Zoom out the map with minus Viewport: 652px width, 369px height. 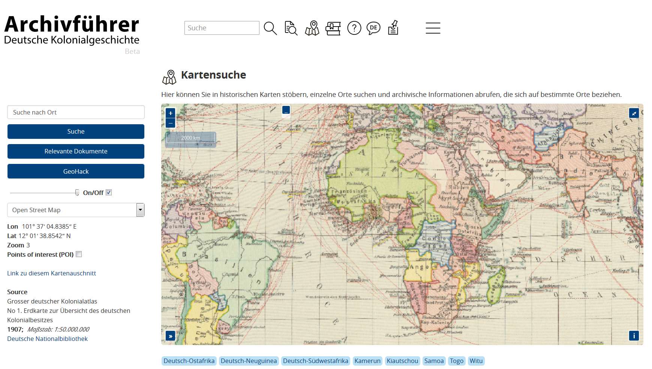pos(171,123)
